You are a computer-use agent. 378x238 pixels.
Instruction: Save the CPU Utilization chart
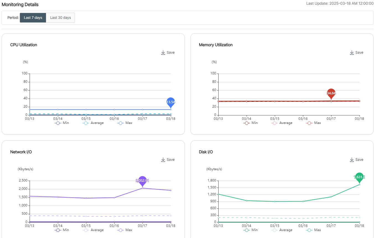pos(168,53)
